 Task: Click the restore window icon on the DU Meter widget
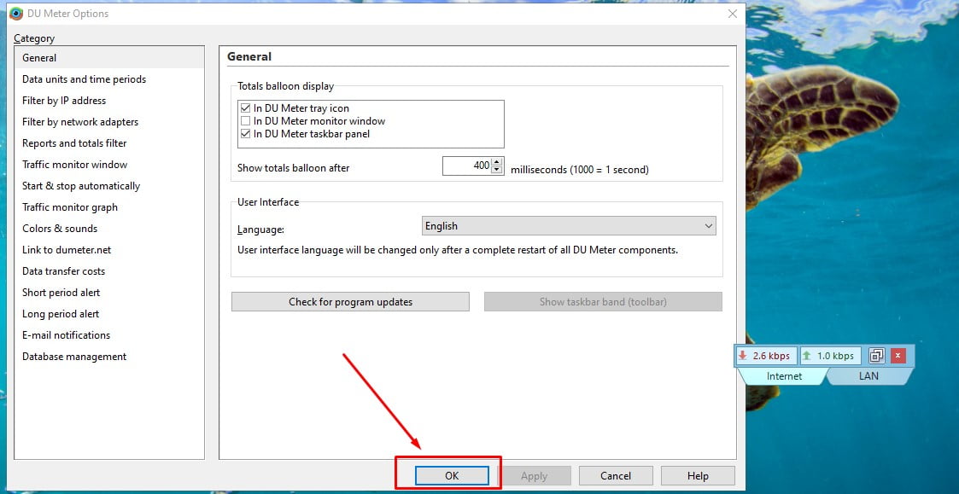(877, 355)
